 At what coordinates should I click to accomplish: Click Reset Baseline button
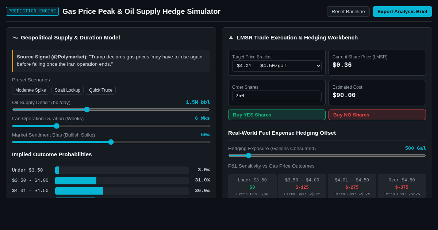pos(348,11)
